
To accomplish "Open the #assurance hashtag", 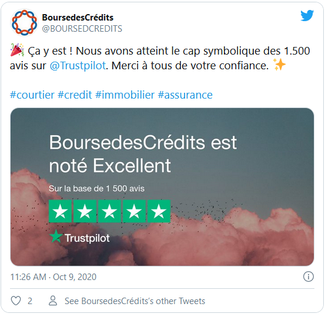I will [x=185, y=95].
